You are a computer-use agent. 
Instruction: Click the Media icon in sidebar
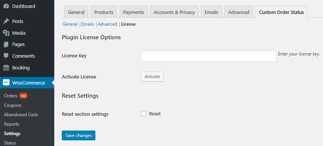click(x=6, y=33)
